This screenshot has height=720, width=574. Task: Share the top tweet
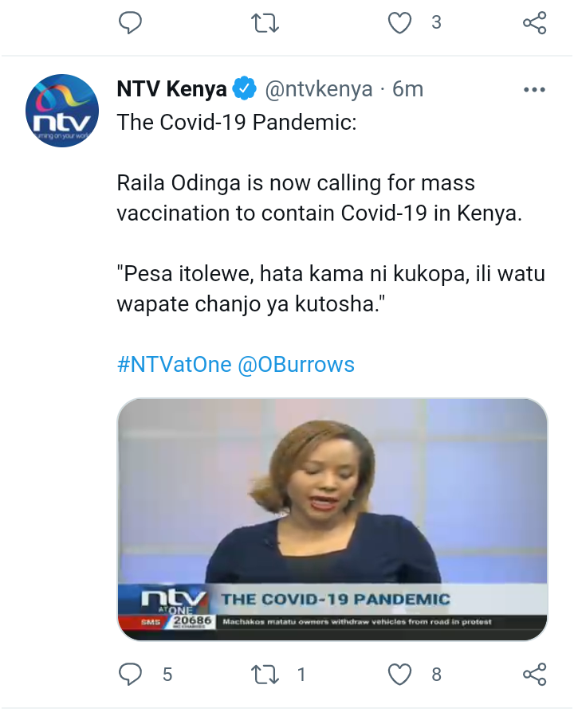pyautogui.click(x=534, y=22)
